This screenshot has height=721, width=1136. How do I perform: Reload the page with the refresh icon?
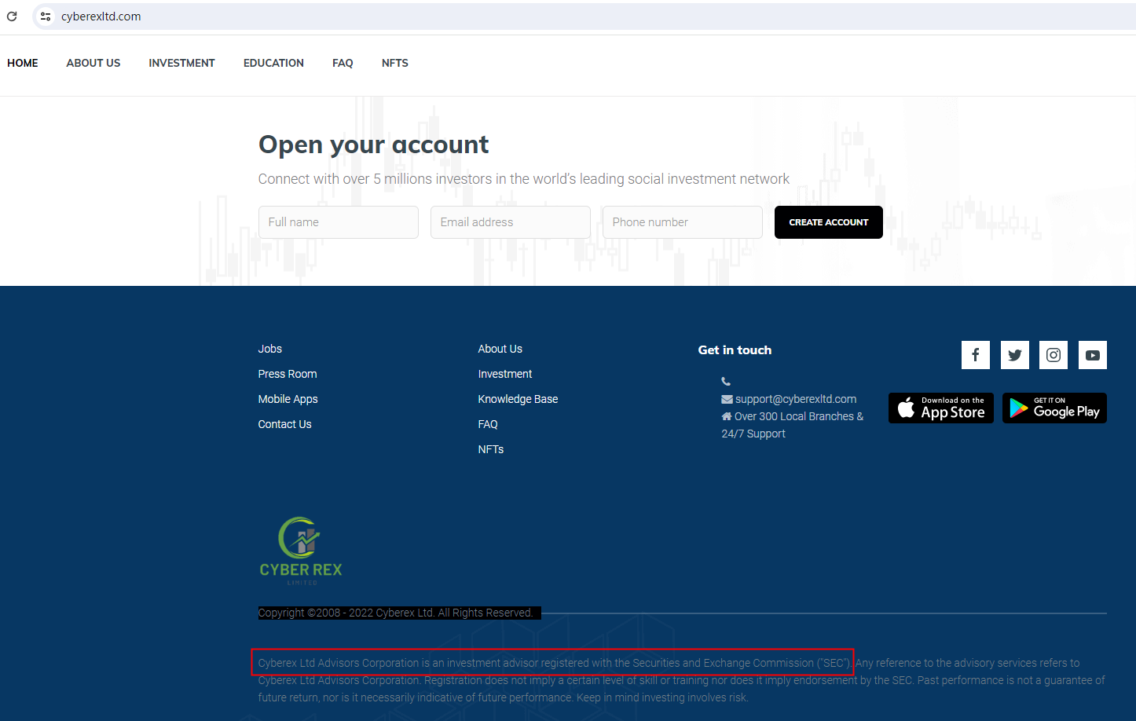[12, 16]
